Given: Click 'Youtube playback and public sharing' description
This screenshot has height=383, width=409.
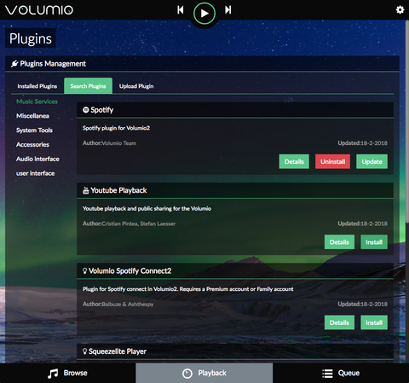Looking at the screenshot, I should coord(147,208).
